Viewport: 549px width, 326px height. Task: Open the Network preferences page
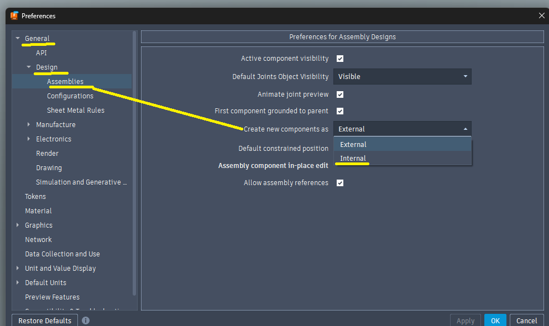coord(38,239)
